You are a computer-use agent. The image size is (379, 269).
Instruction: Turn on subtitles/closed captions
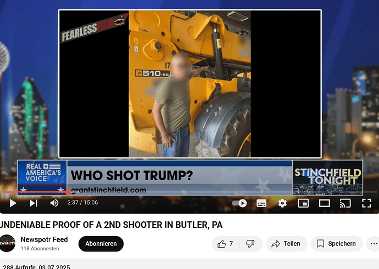pyautogui.click(x=261, y=203)
